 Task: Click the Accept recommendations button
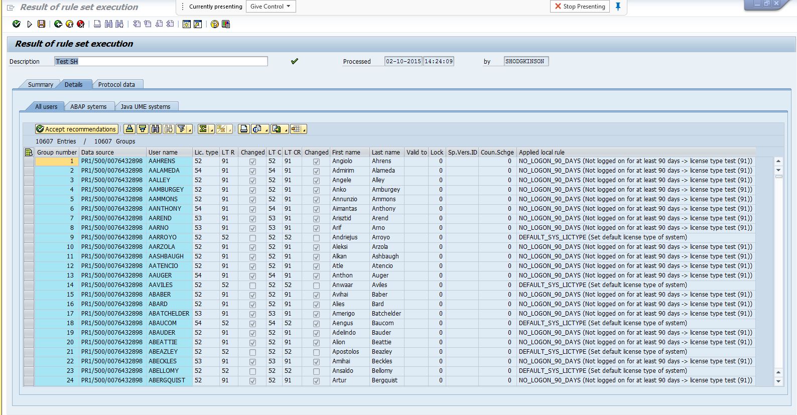(77, 129)
